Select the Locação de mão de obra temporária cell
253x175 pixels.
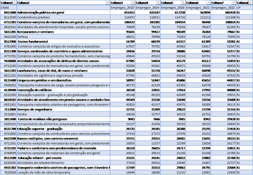coord(45,173)
